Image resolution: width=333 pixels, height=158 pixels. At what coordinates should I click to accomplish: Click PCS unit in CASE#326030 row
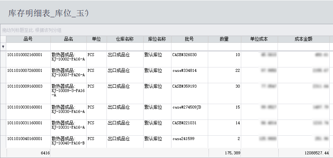point(91,55)
